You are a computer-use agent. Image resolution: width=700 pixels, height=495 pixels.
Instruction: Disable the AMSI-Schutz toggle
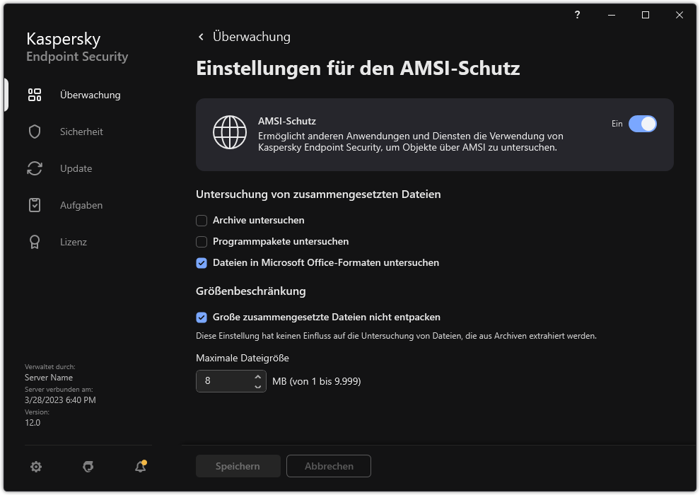pos(643,124)
